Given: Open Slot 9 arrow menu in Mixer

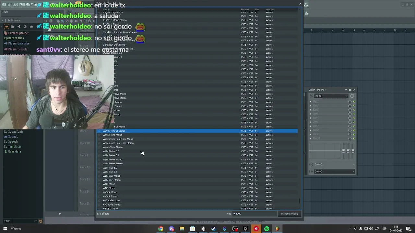Looking at the screenshot, I should [310, 134].
